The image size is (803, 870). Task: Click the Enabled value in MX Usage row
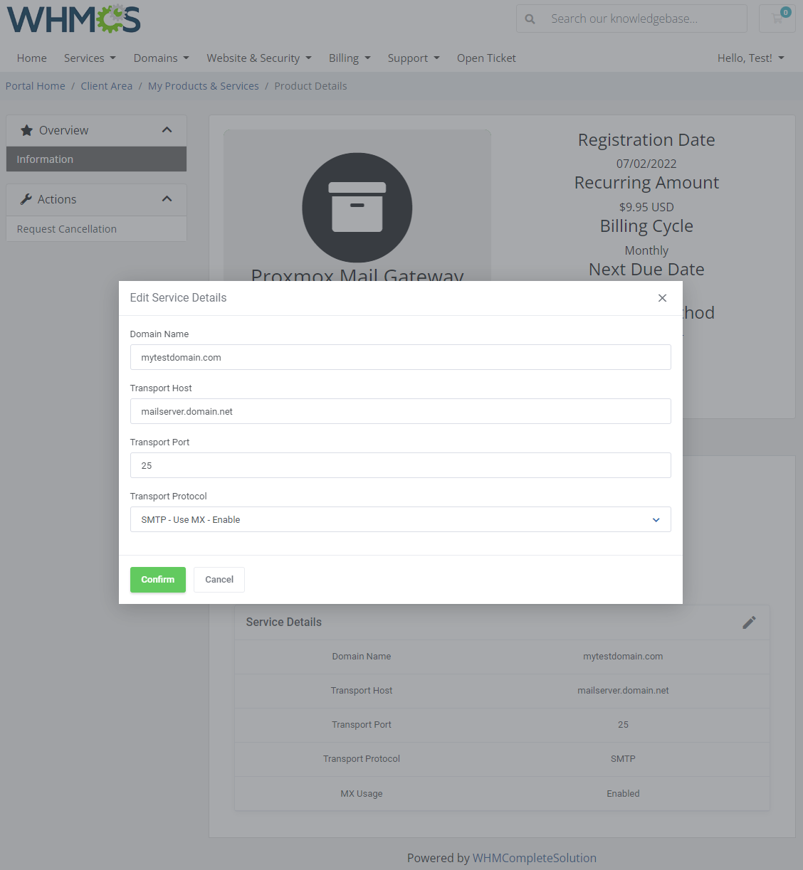[x=623, y=793]
